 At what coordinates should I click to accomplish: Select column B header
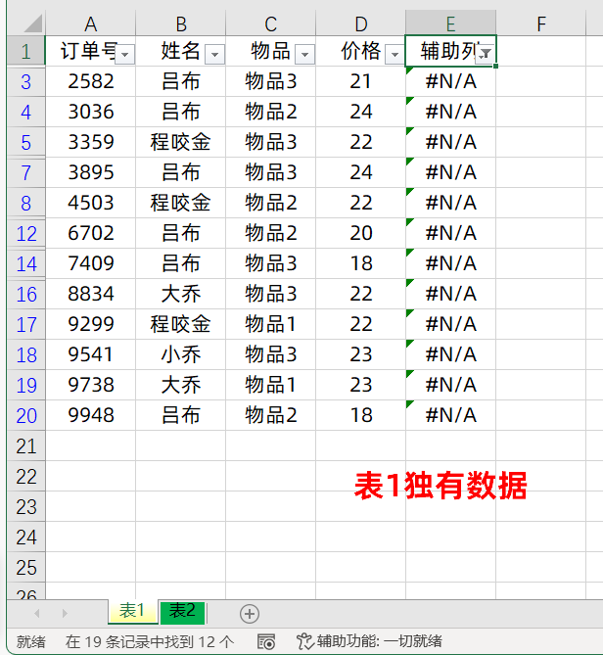point(181,23)
